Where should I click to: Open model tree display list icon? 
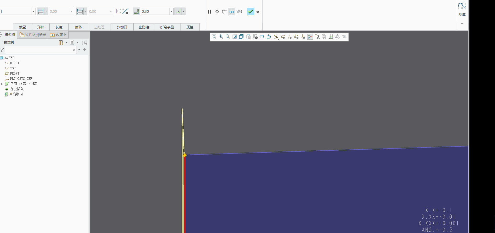[x=72, y=42]
